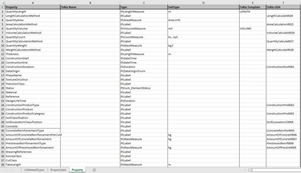Select cell 'AreaCalculation0025'
This screenshot has width=301, height=173.
283,24
